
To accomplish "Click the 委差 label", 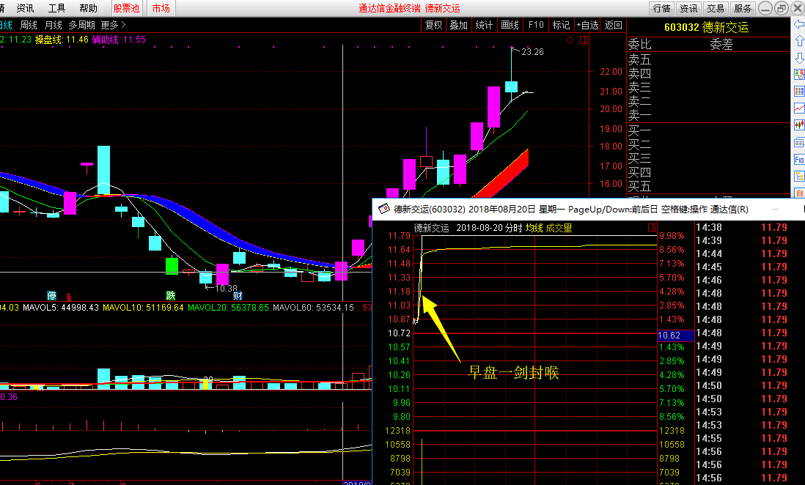I will tap(721, 45).
